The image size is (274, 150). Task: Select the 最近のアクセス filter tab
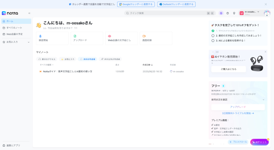click(x=47, y=59)
